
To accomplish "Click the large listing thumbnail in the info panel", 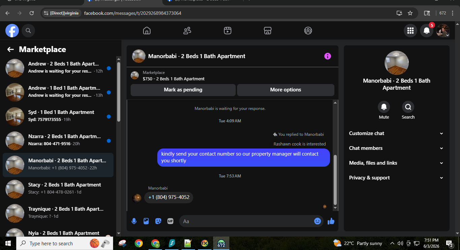I will click(x=397, y=63).
